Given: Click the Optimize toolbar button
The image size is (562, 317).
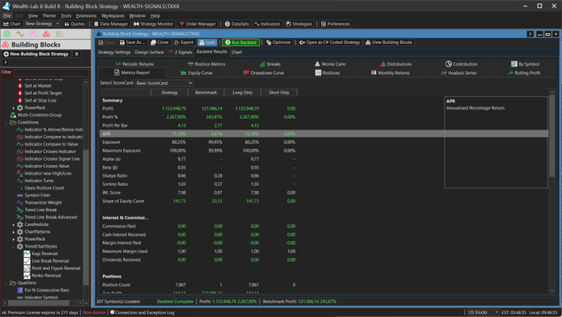Looking at the screenshot, I should pyautogui.click(x=278, y=43).
